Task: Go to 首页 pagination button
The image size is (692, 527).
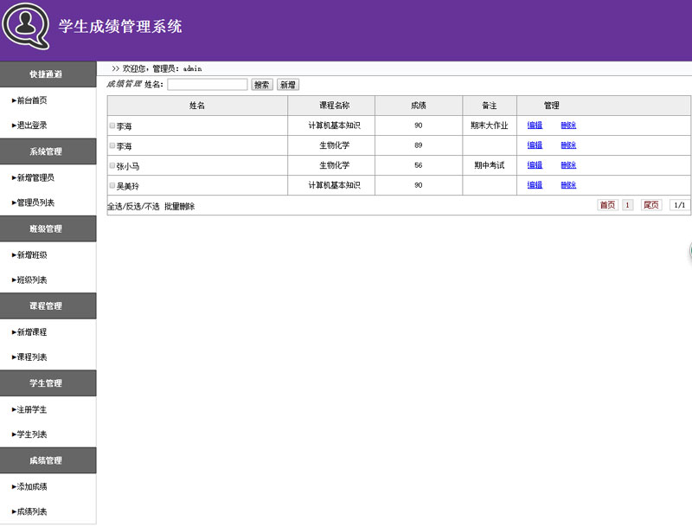Action: click(x=608, y=205)
